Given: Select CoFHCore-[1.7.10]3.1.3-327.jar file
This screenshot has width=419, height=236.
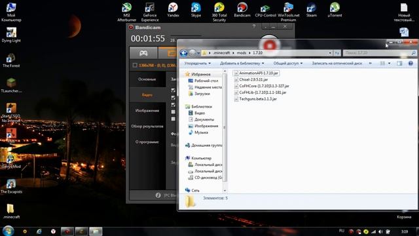Looking at the screenshot, I should coord(262,86).
